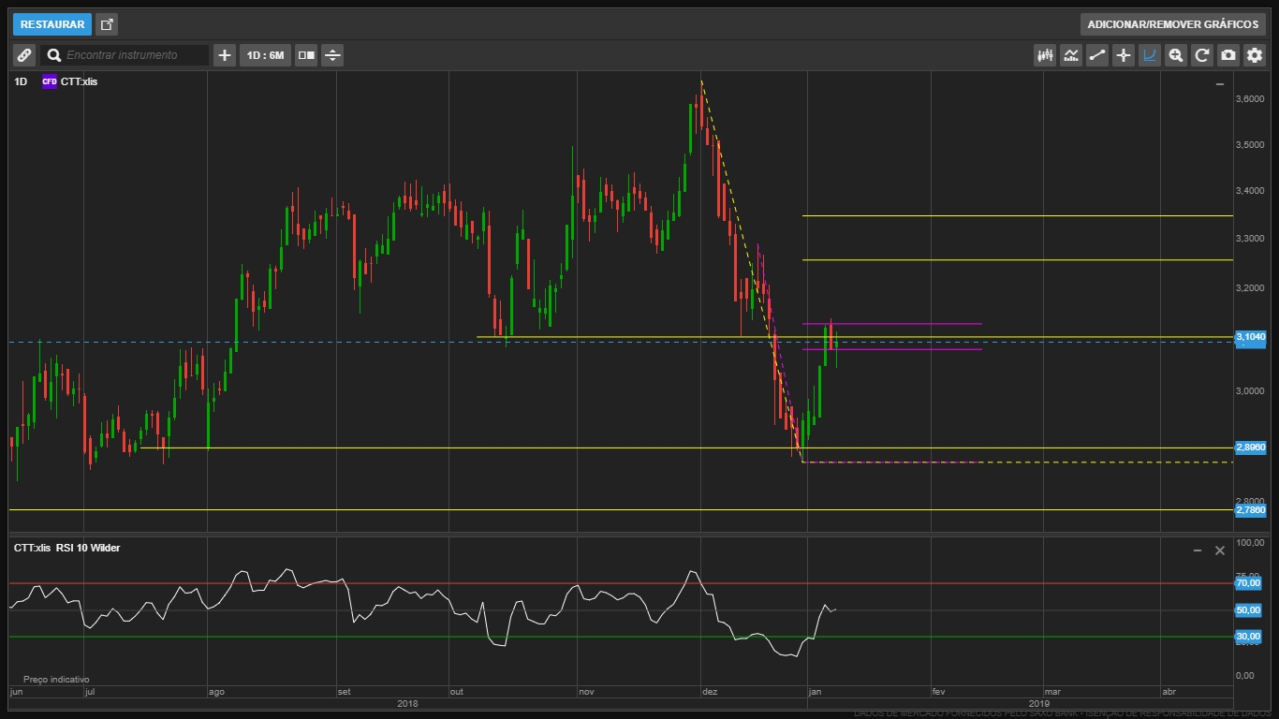The height and width of the screenshot is (719, 1279).
Task: Pop out chart into new window
Action: coord(107,24)
